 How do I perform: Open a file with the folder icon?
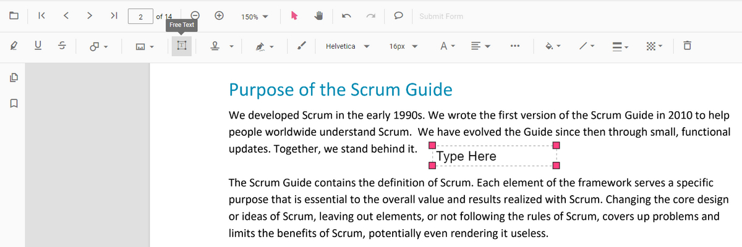14,16
